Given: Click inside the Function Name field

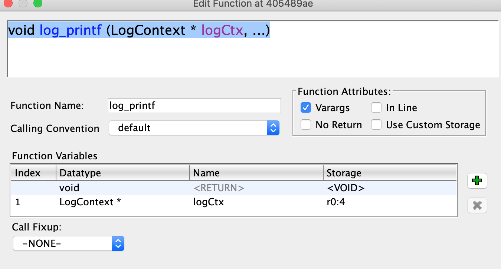Looking at the screenshot, I should pos(194,106).
